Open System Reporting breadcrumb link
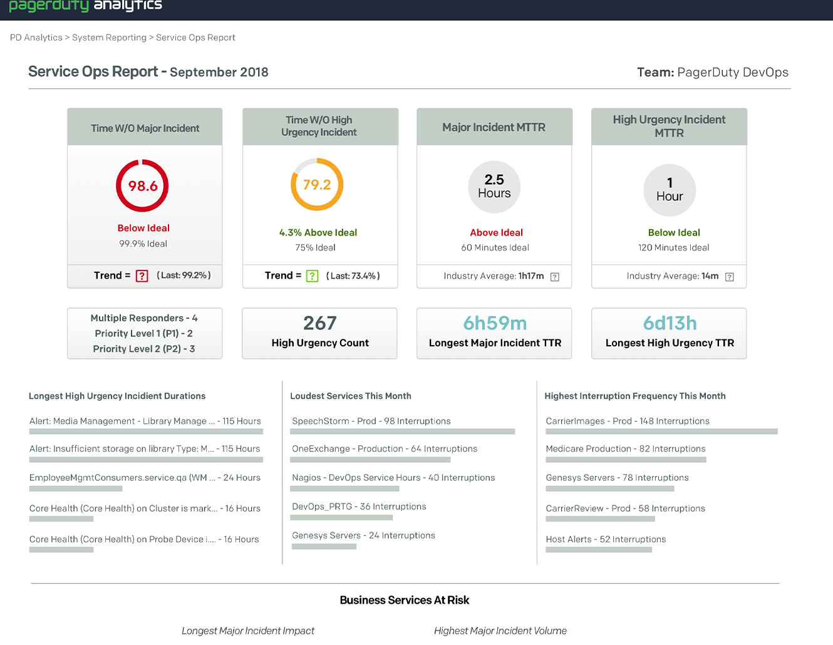 click(x=109, y=38)
